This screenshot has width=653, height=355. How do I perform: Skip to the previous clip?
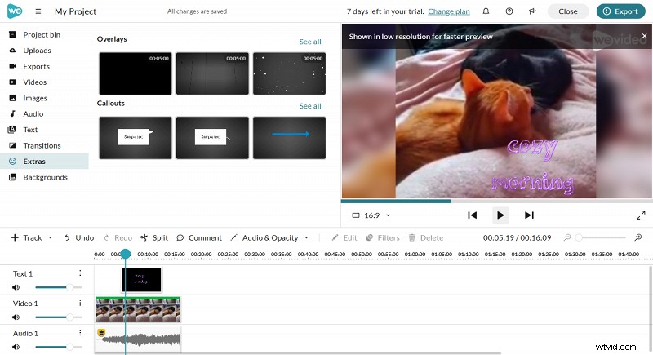[472, 215]
